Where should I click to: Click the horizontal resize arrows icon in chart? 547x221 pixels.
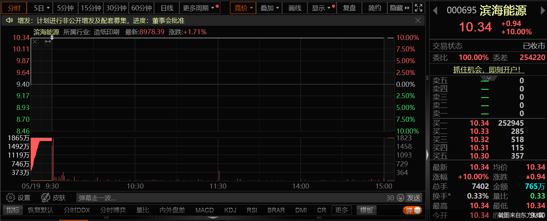48,42
